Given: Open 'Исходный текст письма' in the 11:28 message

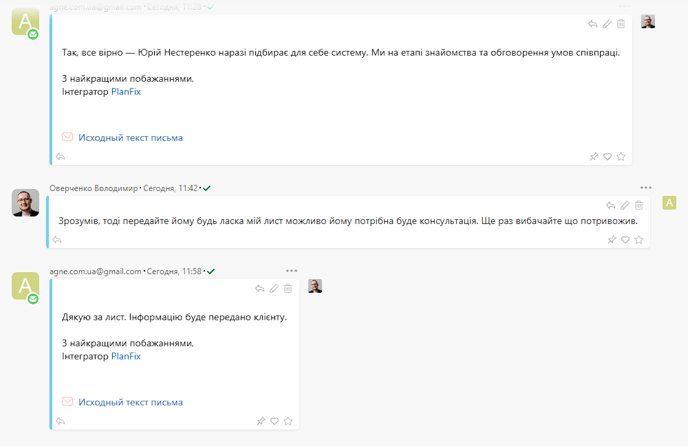Looking at the screenshot, I should click(x=131, y=137).
